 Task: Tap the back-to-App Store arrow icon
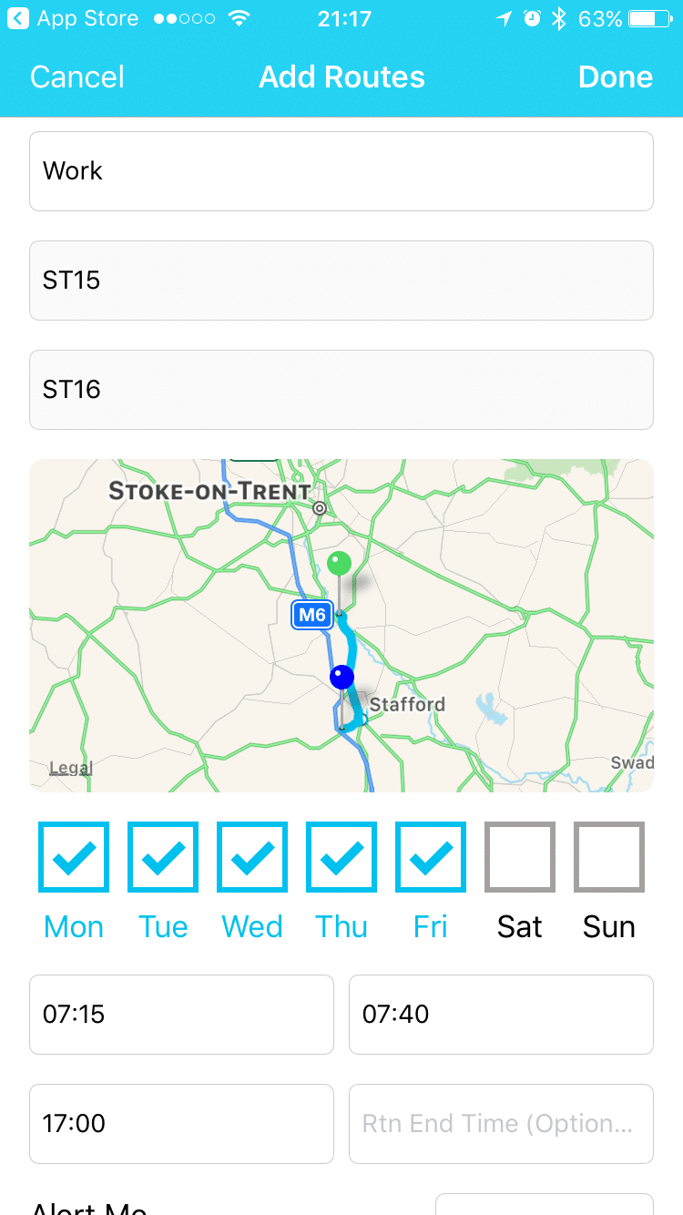point(17,18)
